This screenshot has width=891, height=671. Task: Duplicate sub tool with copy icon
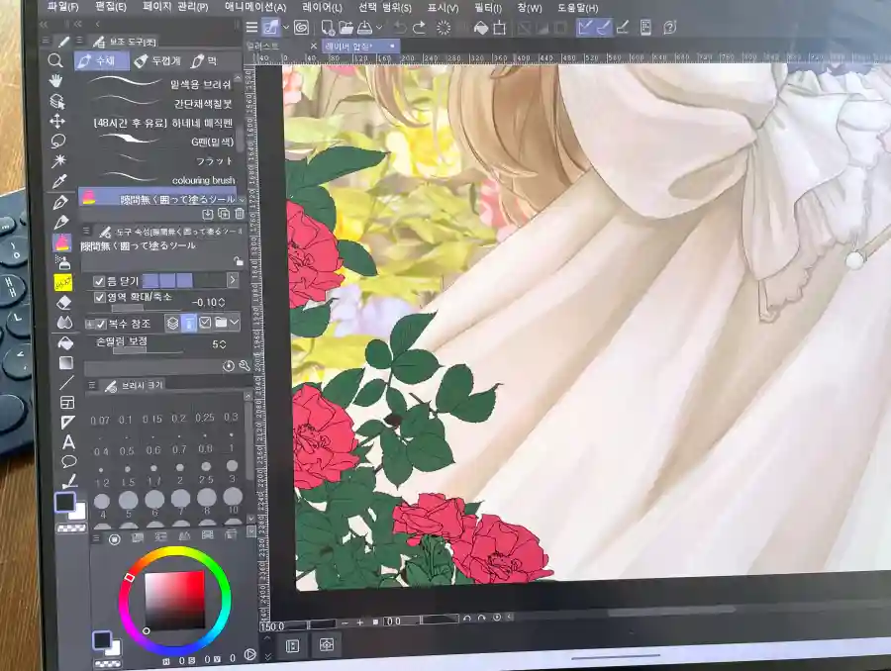(x=224, y=214)
